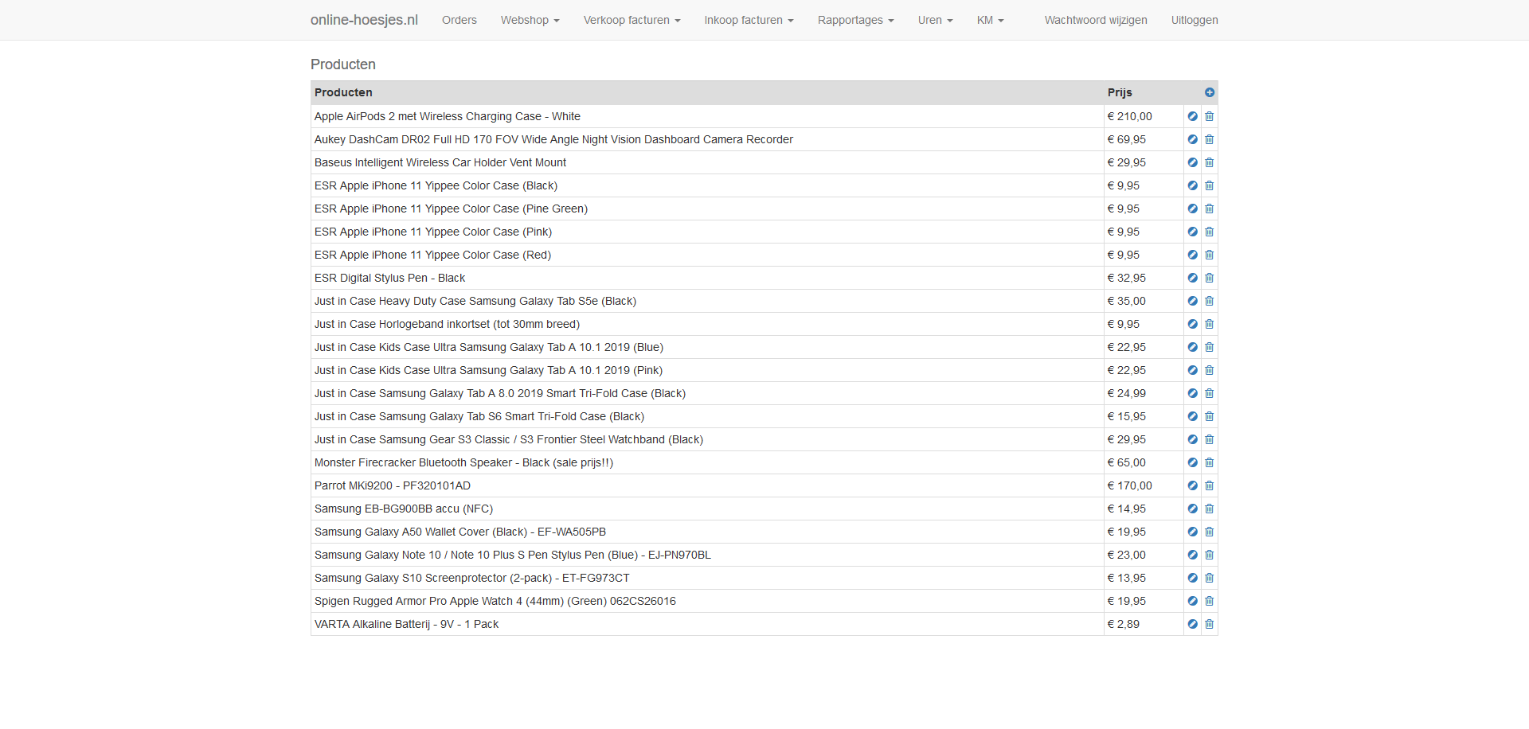Delete Kids Case Ultra Tab A 10.1 (Blue)
1529x729 pixels.
1209,347
